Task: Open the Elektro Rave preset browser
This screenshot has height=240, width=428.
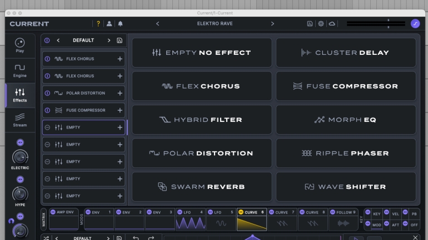Action: tap(215, 24)
